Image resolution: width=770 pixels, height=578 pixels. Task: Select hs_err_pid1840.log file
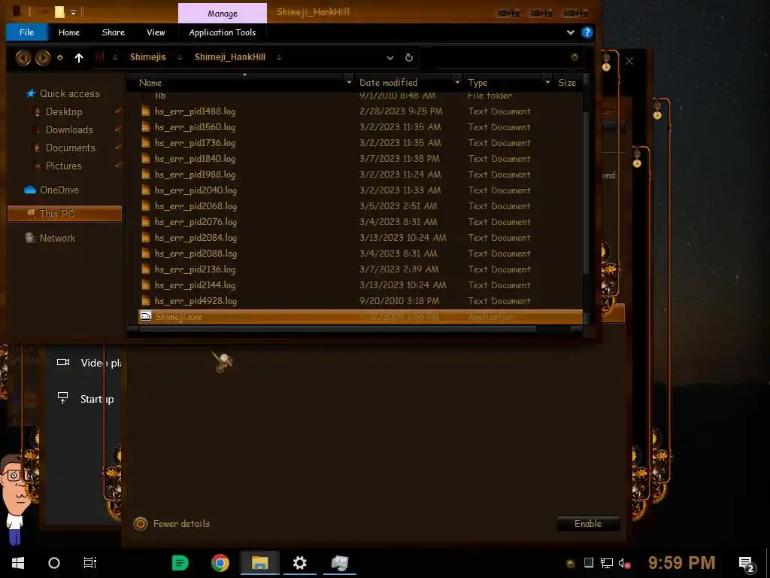tap(195, 159)
